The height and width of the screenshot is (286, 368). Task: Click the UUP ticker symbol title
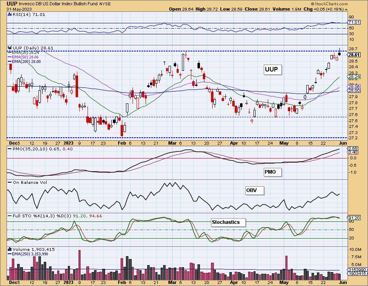coord(12,4)
